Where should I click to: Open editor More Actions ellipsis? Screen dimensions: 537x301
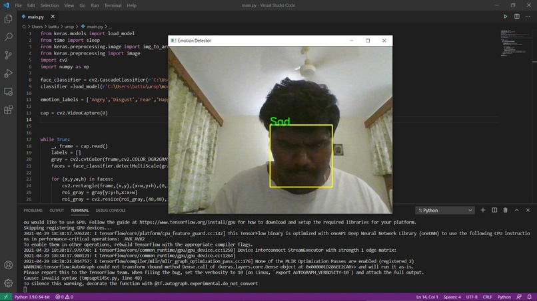[x=528, y=17]
